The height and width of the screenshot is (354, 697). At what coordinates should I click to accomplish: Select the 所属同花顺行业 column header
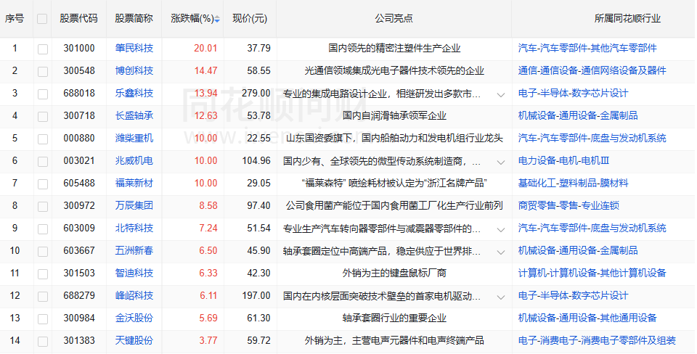pyautogui.click(x=627, y=19)
